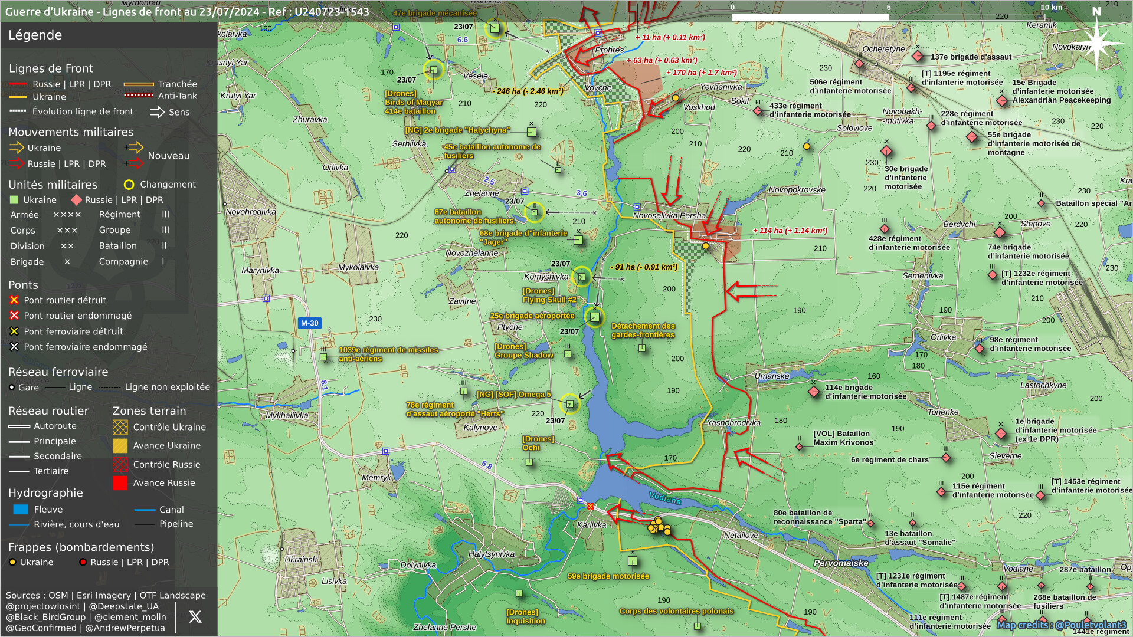Click the 59e brigade motorisée unit square

[633, 561]
